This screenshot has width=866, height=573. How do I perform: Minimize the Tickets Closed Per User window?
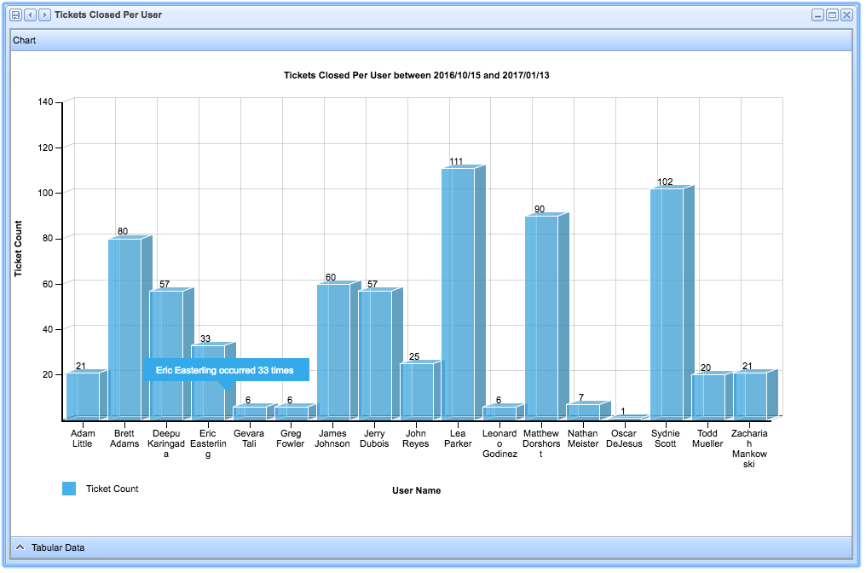click(x=817, y=15)
